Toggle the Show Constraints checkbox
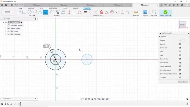This screenshot has height=107, width=190. pos(180,70)
